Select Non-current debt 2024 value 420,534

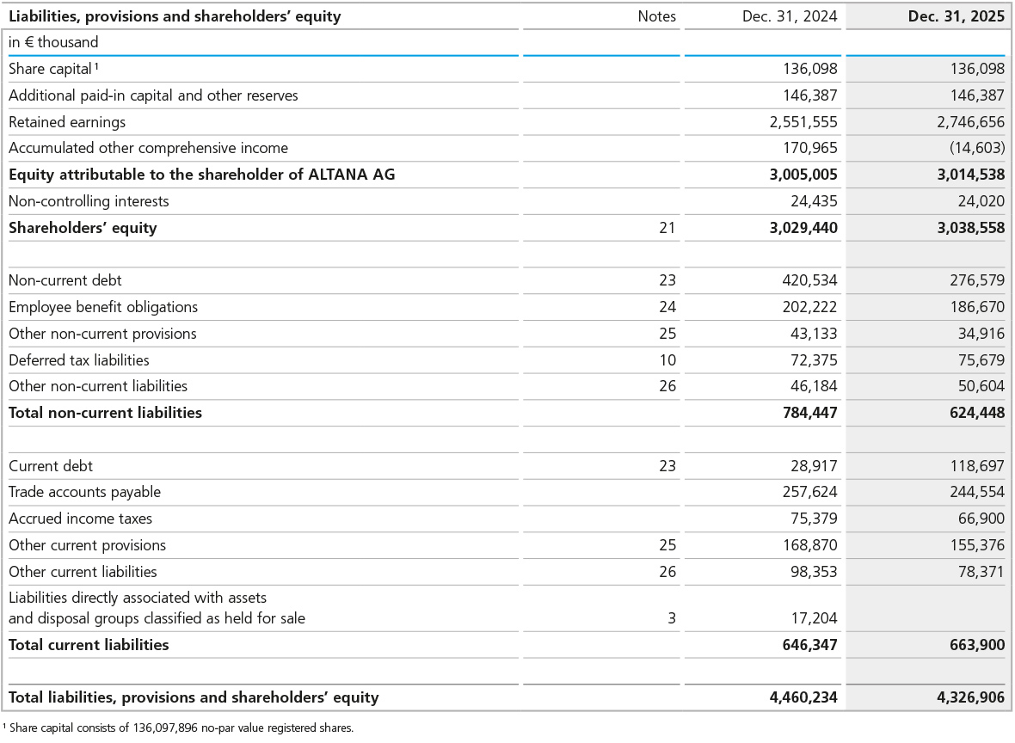803,280
